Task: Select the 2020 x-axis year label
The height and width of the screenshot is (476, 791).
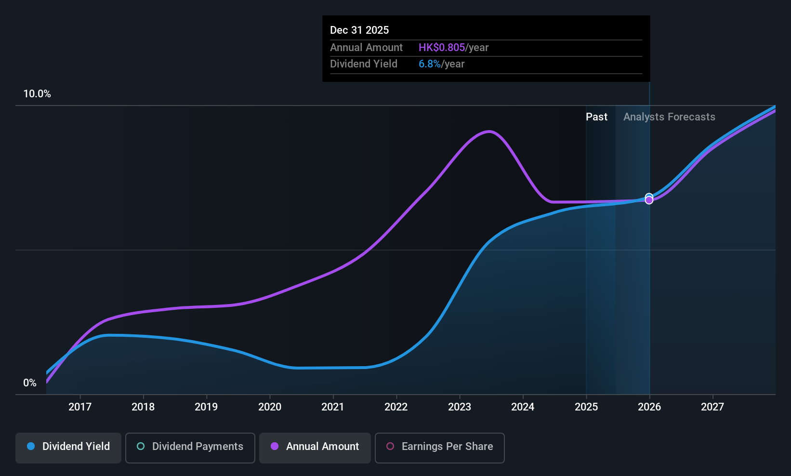Action: (x=270, y=407)
